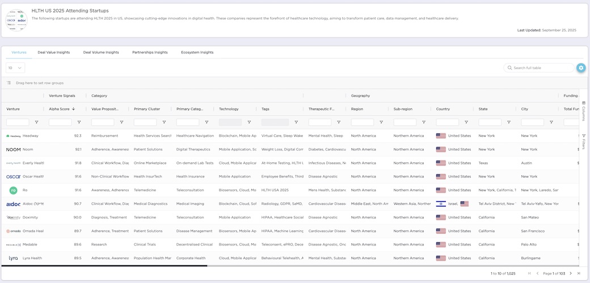Go to the next page arrow
590x283 pixels.
[571, 273]
